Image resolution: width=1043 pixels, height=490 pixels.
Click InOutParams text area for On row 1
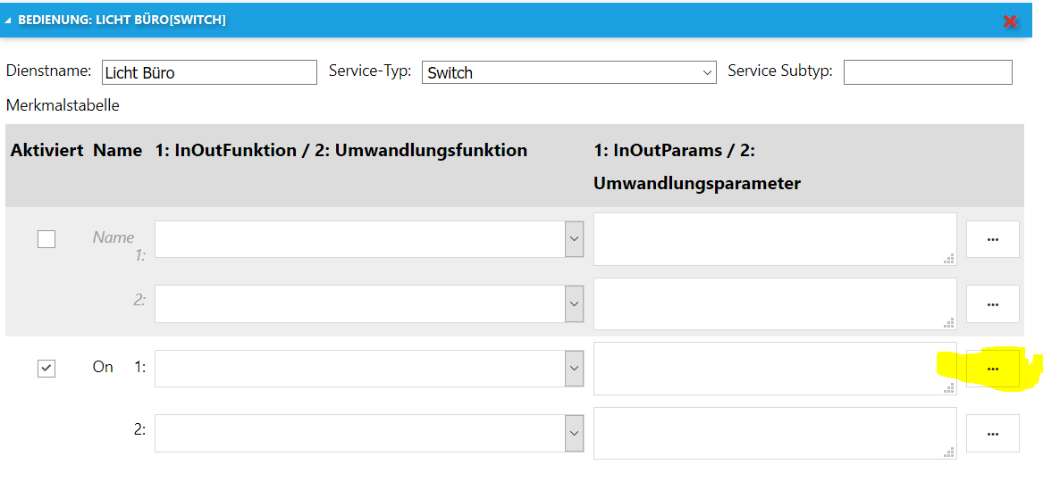tap(774, 369)
